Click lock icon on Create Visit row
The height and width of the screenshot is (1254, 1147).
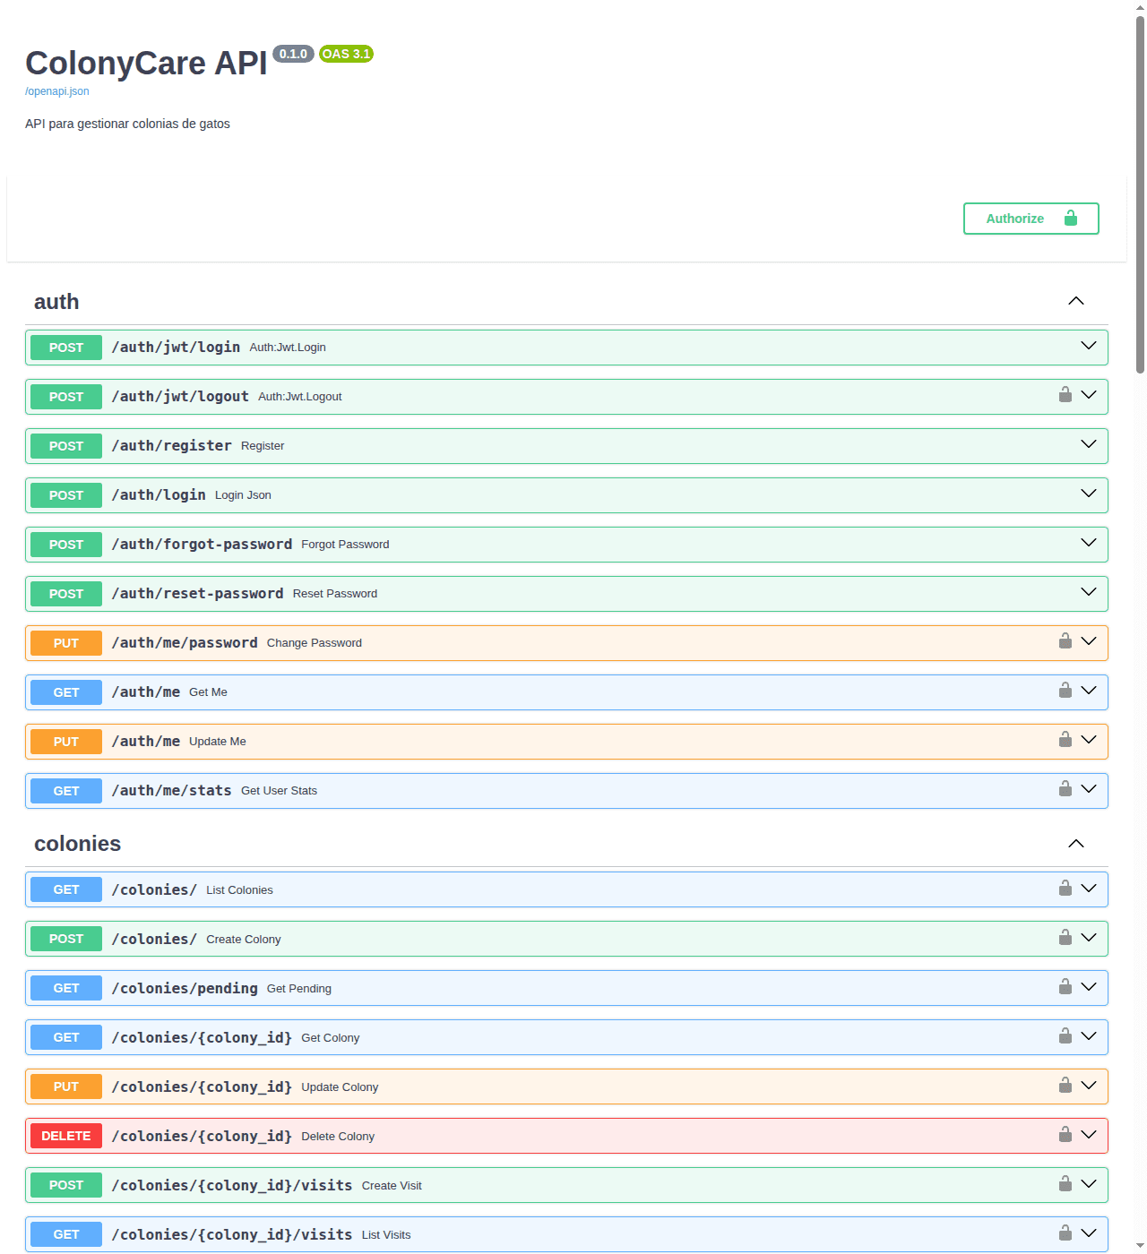(x=1065, y=1183)
